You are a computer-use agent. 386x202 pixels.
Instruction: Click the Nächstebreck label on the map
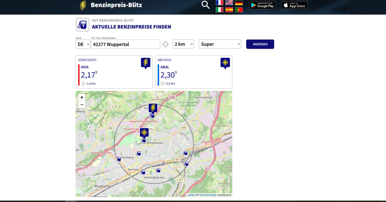(x=204, y=97)
